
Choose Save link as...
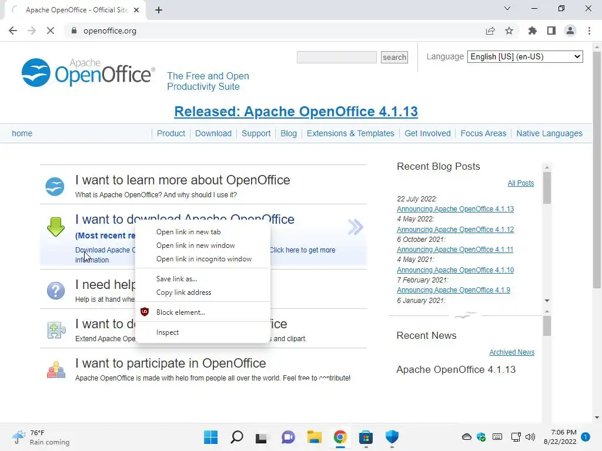click(x=203, y=279)
